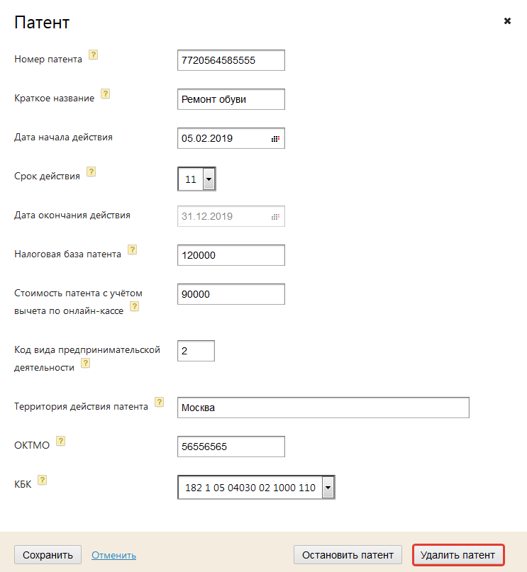Click the Территория действия патента field

pyautogui.click(x=323, y=408)
